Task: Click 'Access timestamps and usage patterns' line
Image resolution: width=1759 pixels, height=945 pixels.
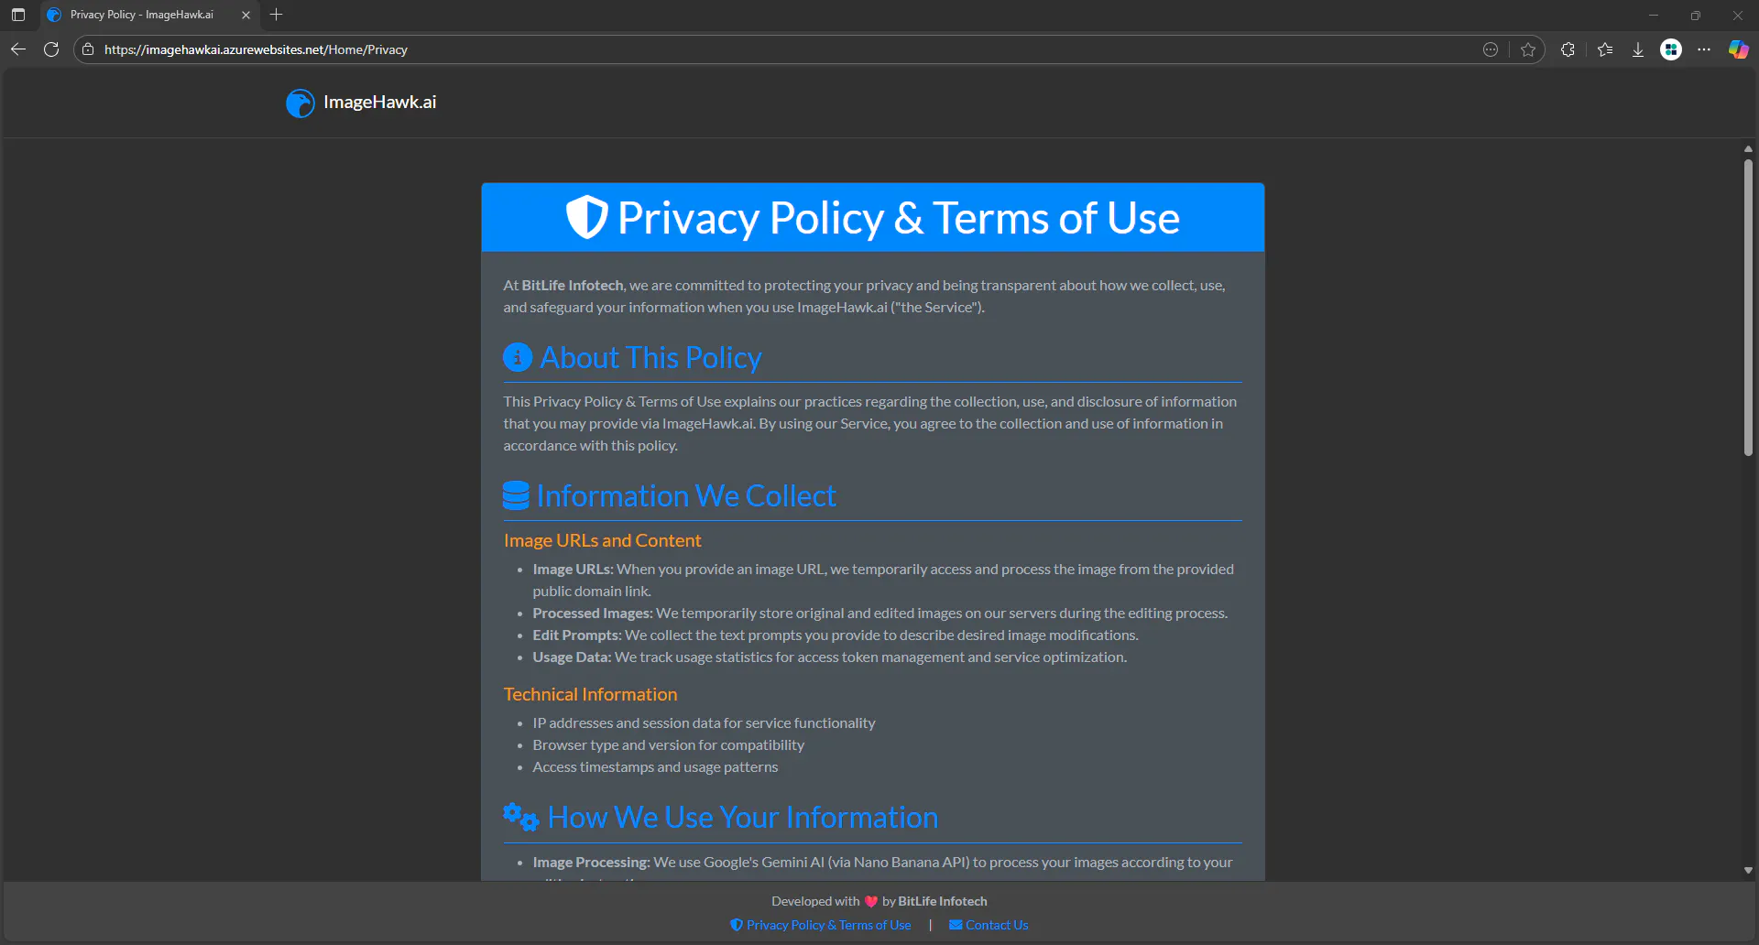Action: 655,766
